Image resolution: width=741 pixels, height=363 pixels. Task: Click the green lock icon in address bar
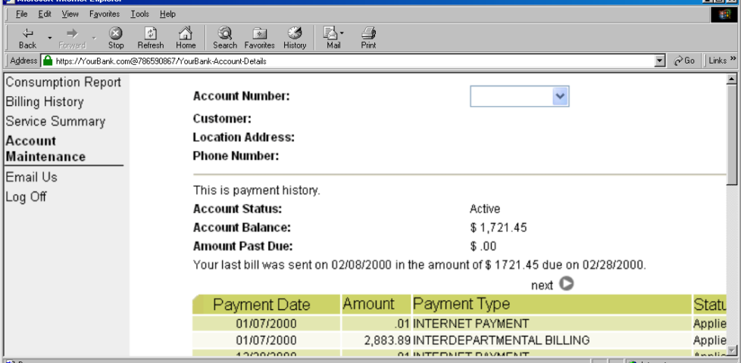(47, 60)
